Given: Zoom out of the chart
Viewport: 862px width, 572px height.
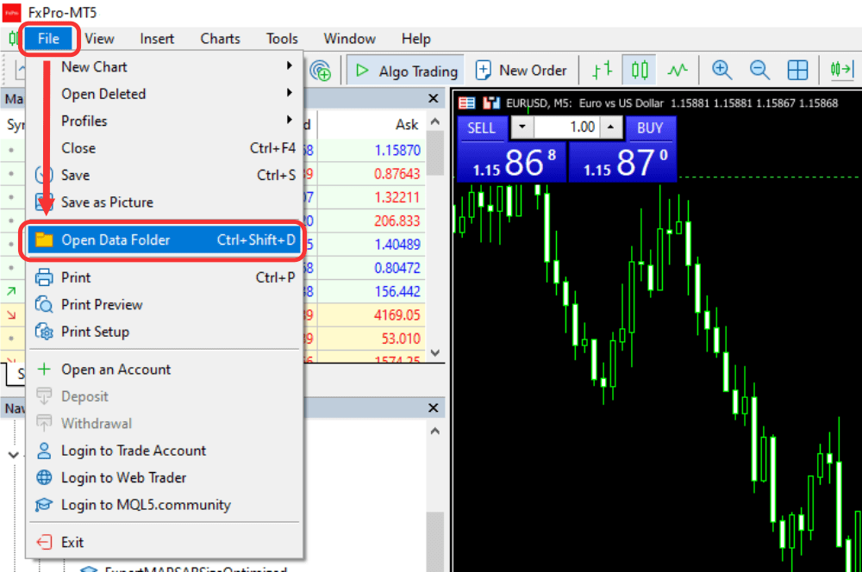Looking at the screenshot, I should [759, 70].
